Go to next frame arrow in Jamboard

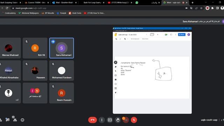pos(157,35)
